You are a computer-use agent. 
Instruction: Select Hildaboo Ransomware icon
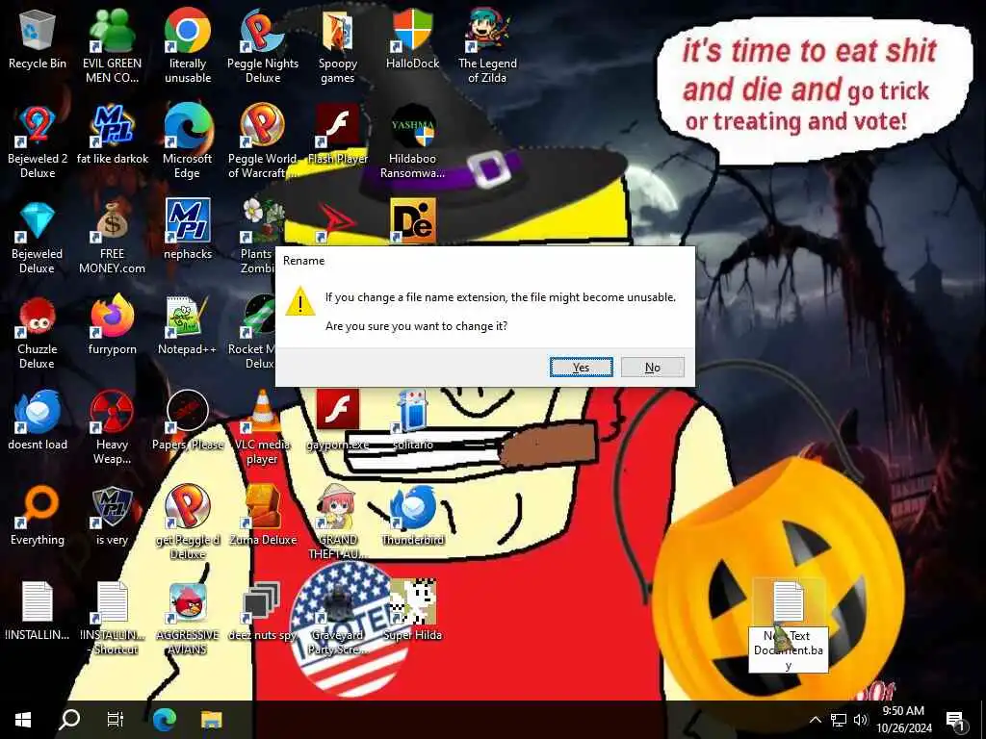(x=412, y=142)
